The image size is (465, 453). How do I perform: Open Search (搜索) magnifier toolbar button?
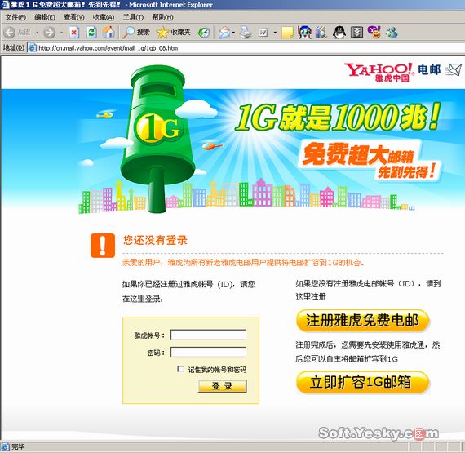point(136,33)
